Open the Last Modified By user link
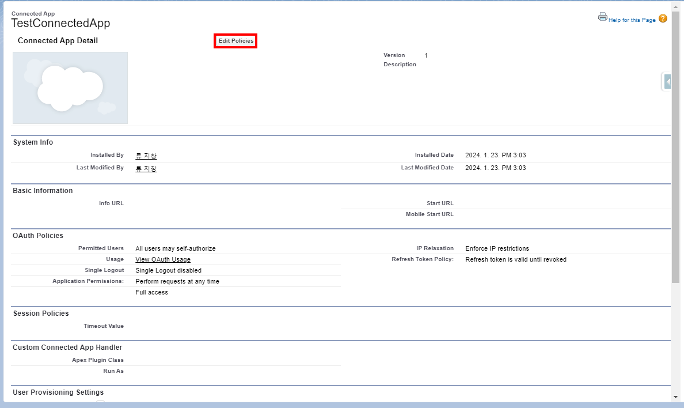The height and width of the screenshot is (408, 684). [x=146, y=168]
